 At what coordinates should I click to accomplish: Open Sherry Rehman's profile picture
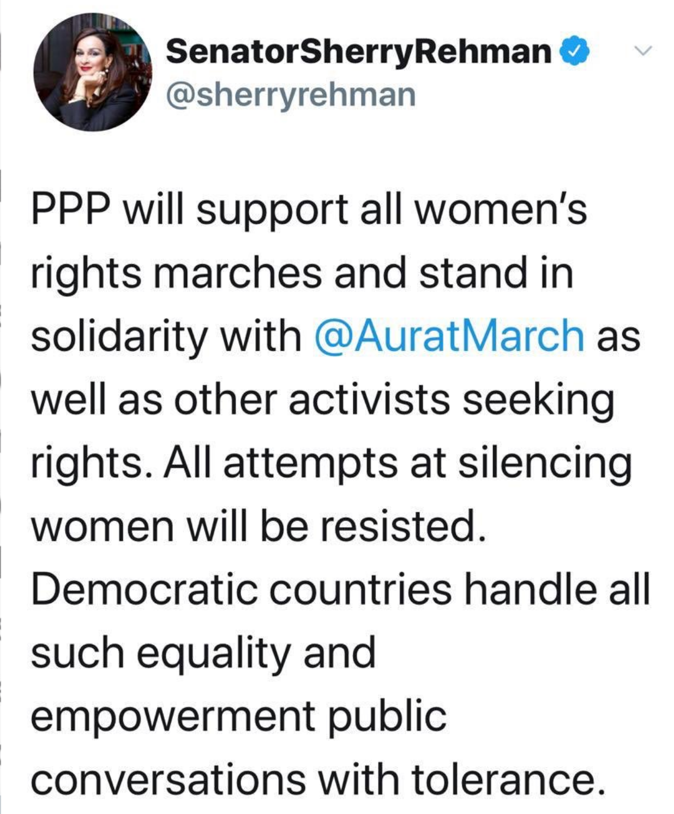pyautogui.click(x=93, y=73)
